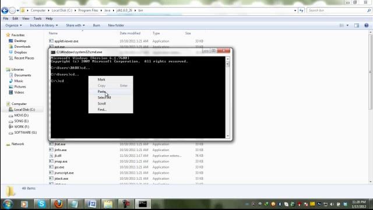Open the Help menu in Explorer
This screenshot has width=373, height=210.
[49, 19]
